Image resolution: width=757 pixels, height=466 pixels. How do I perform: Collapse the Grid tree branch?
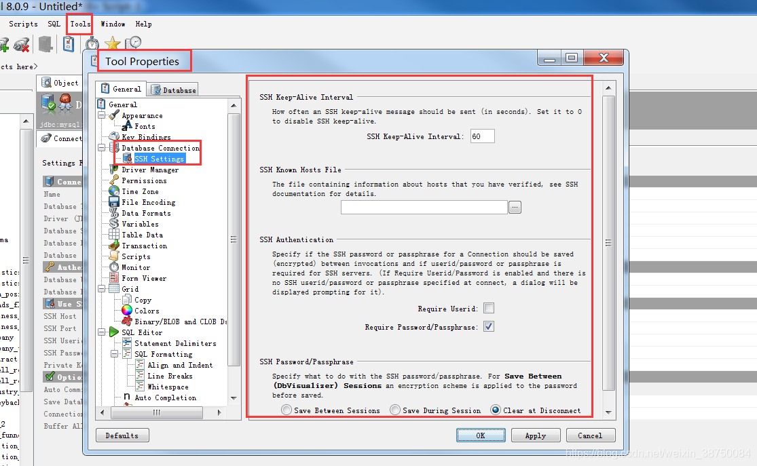[102, 289]
